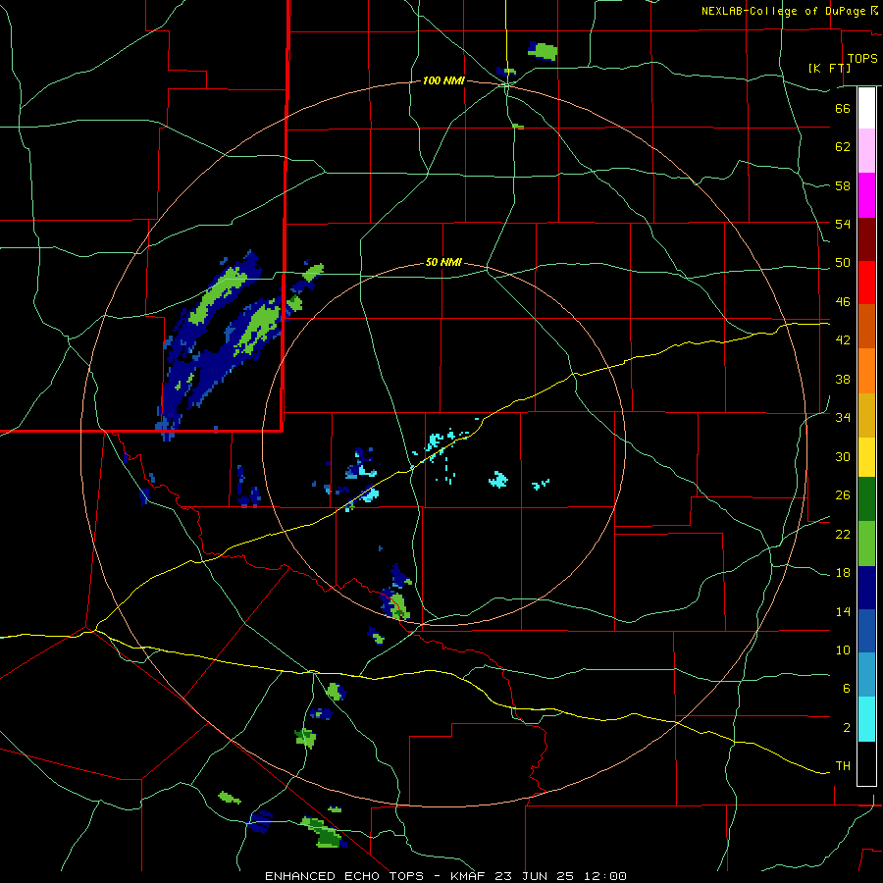883x883 pixels.
Task: Select the 12:00 timestamp in the caption
Action: tap(605, 876)
